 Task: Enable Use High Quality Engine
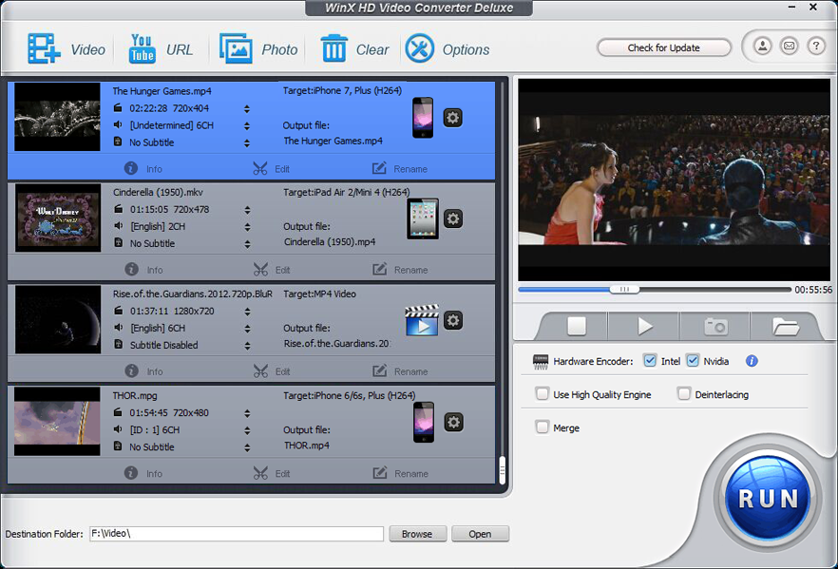pyautogui.click(x=542, y=394)
